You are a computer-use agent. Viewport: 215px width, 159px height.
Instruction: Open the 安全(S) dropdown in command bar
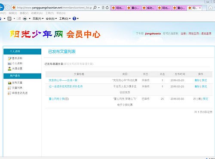pyautogui.click(x=51, y=18)
